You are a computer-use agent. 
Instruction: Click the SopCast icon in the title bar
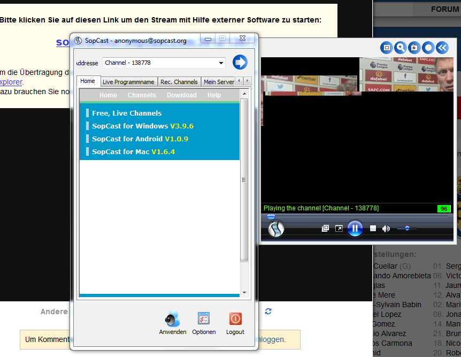pyautogui.click(x=78, y=41)
